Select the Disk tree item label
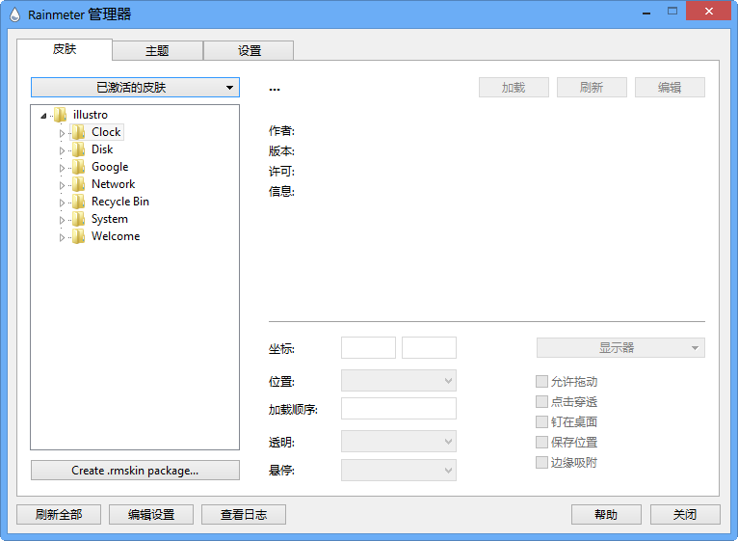 click(102, 149)
